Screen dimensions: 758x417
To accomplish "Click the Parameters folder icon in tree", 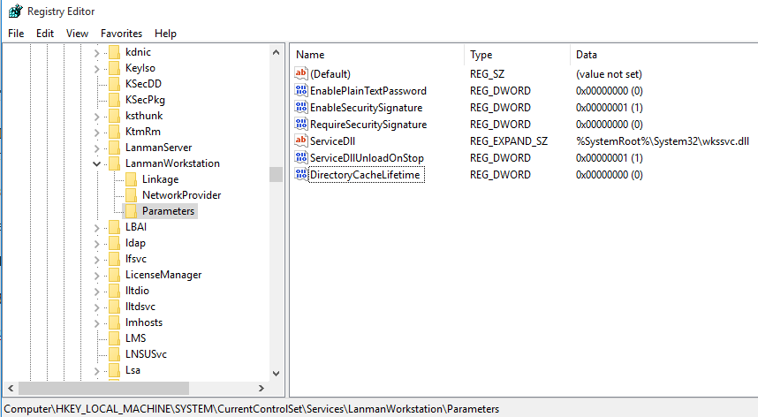I will [131, 211].
